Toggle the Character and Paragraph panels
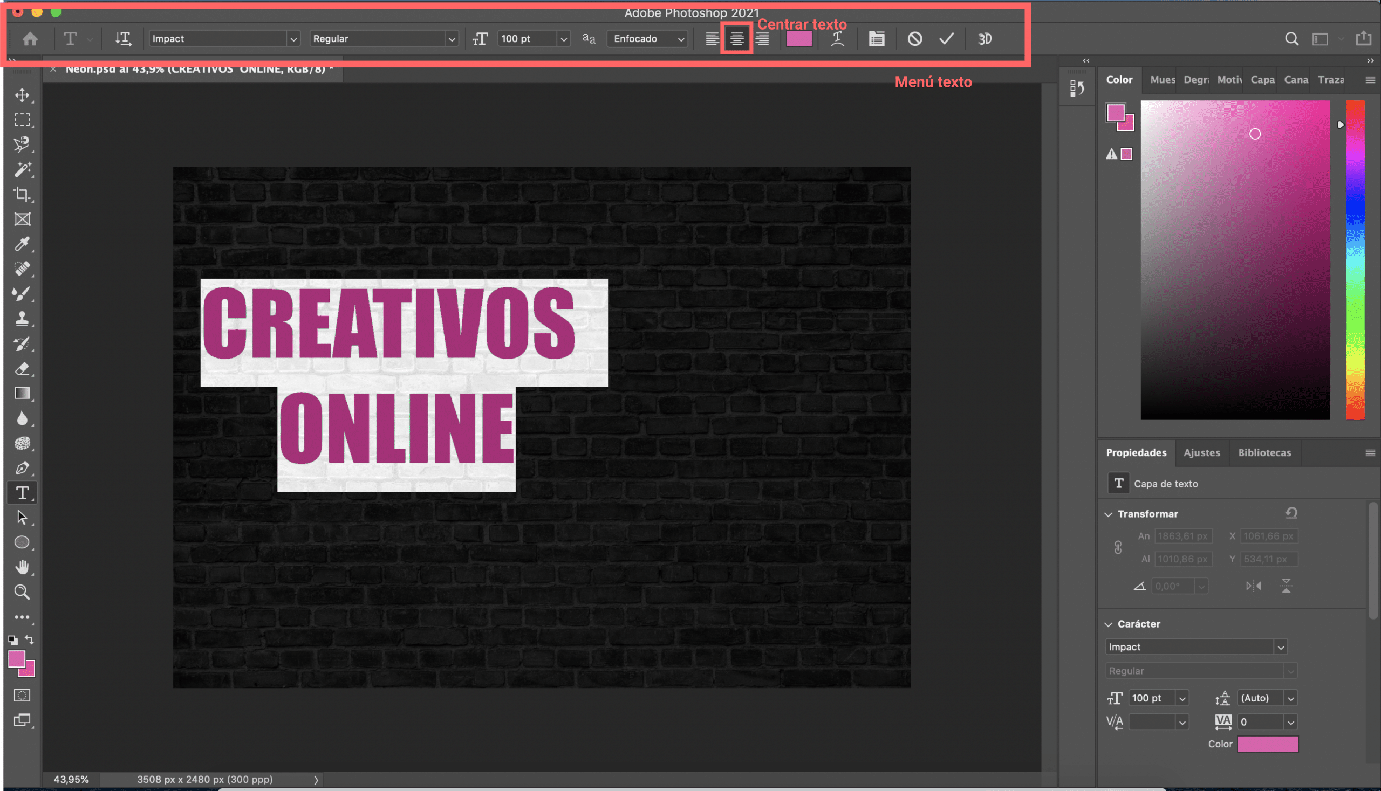Screen dimensions: 1381x791 pyautogui.click(x=877, y=39)
